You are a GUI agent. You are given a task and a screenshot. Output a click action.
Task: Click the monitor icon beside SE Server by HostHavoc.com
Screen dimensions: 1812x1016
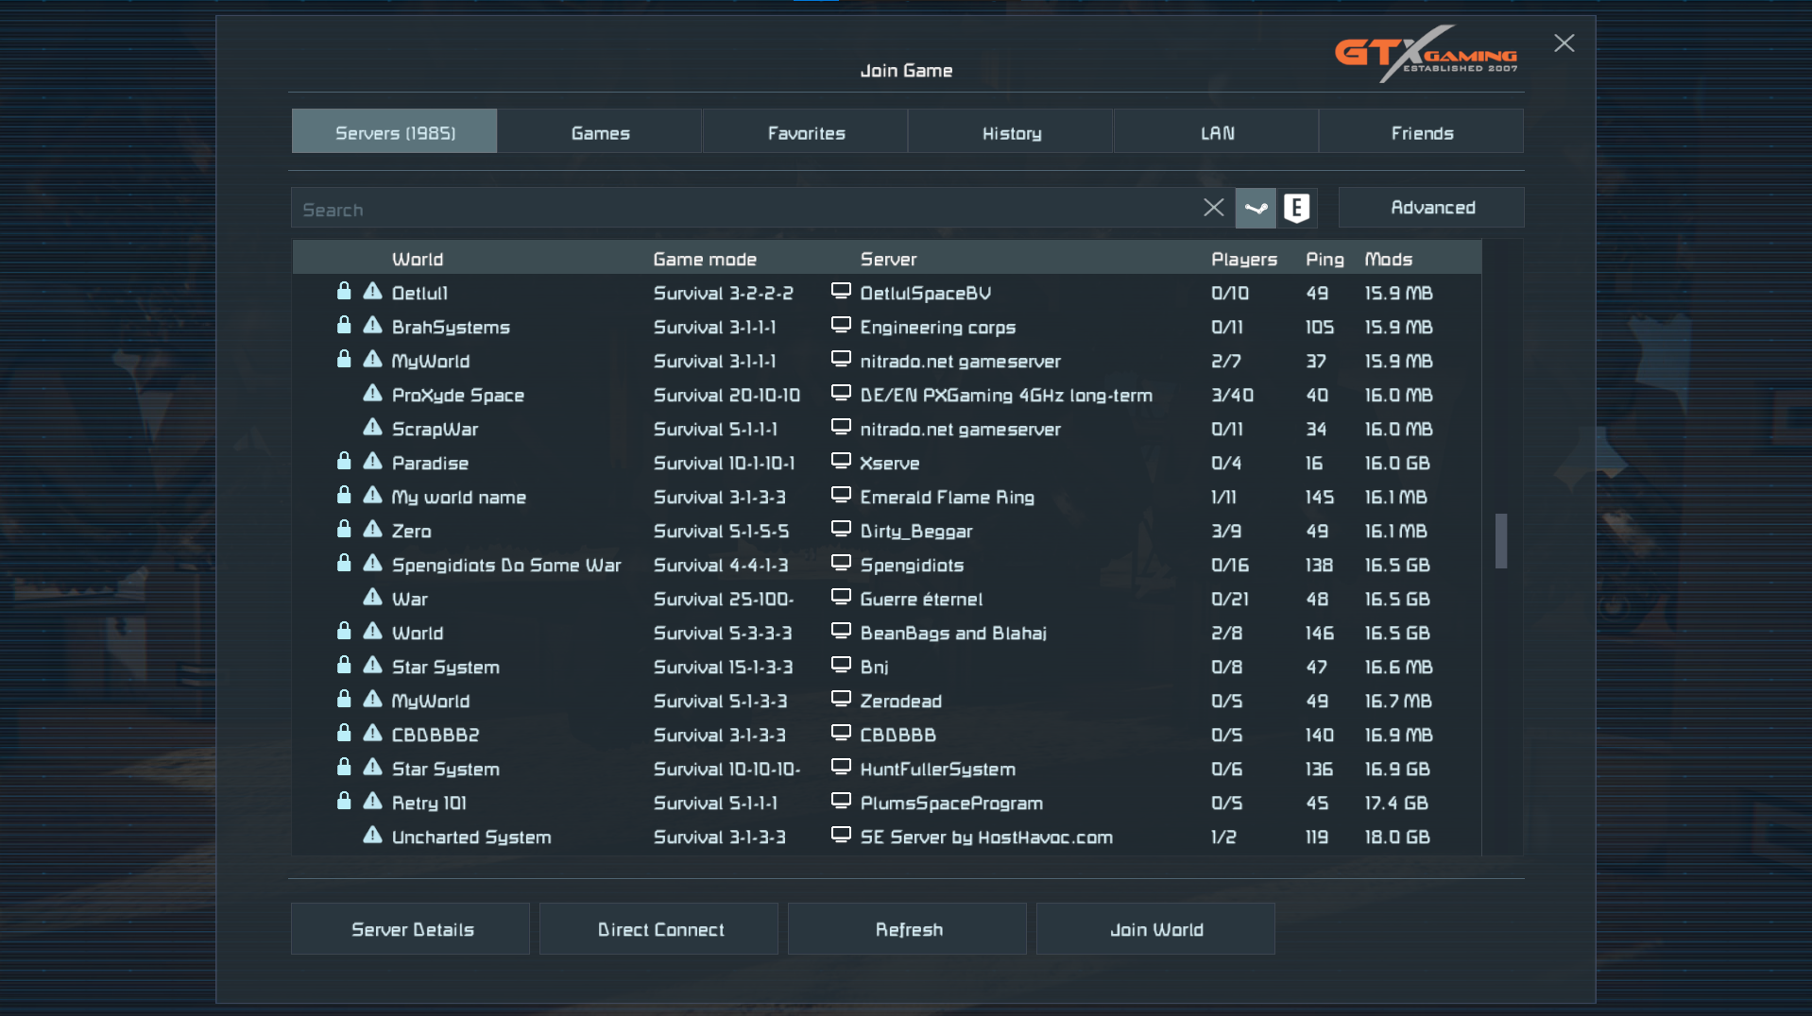841,835
